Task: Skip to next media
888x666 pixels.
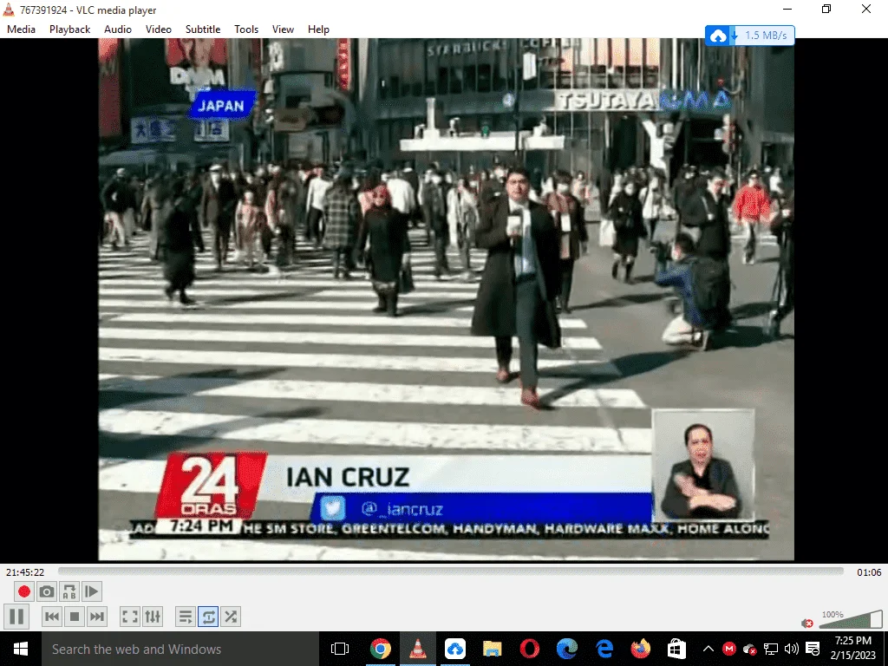Action: [97, 617]
